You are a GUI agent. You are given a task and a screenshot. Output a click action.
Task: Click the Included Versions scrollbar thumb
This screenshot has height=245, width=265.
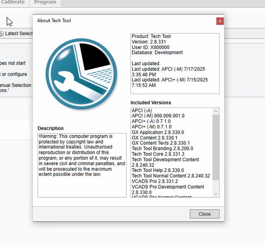click(215, 147)
